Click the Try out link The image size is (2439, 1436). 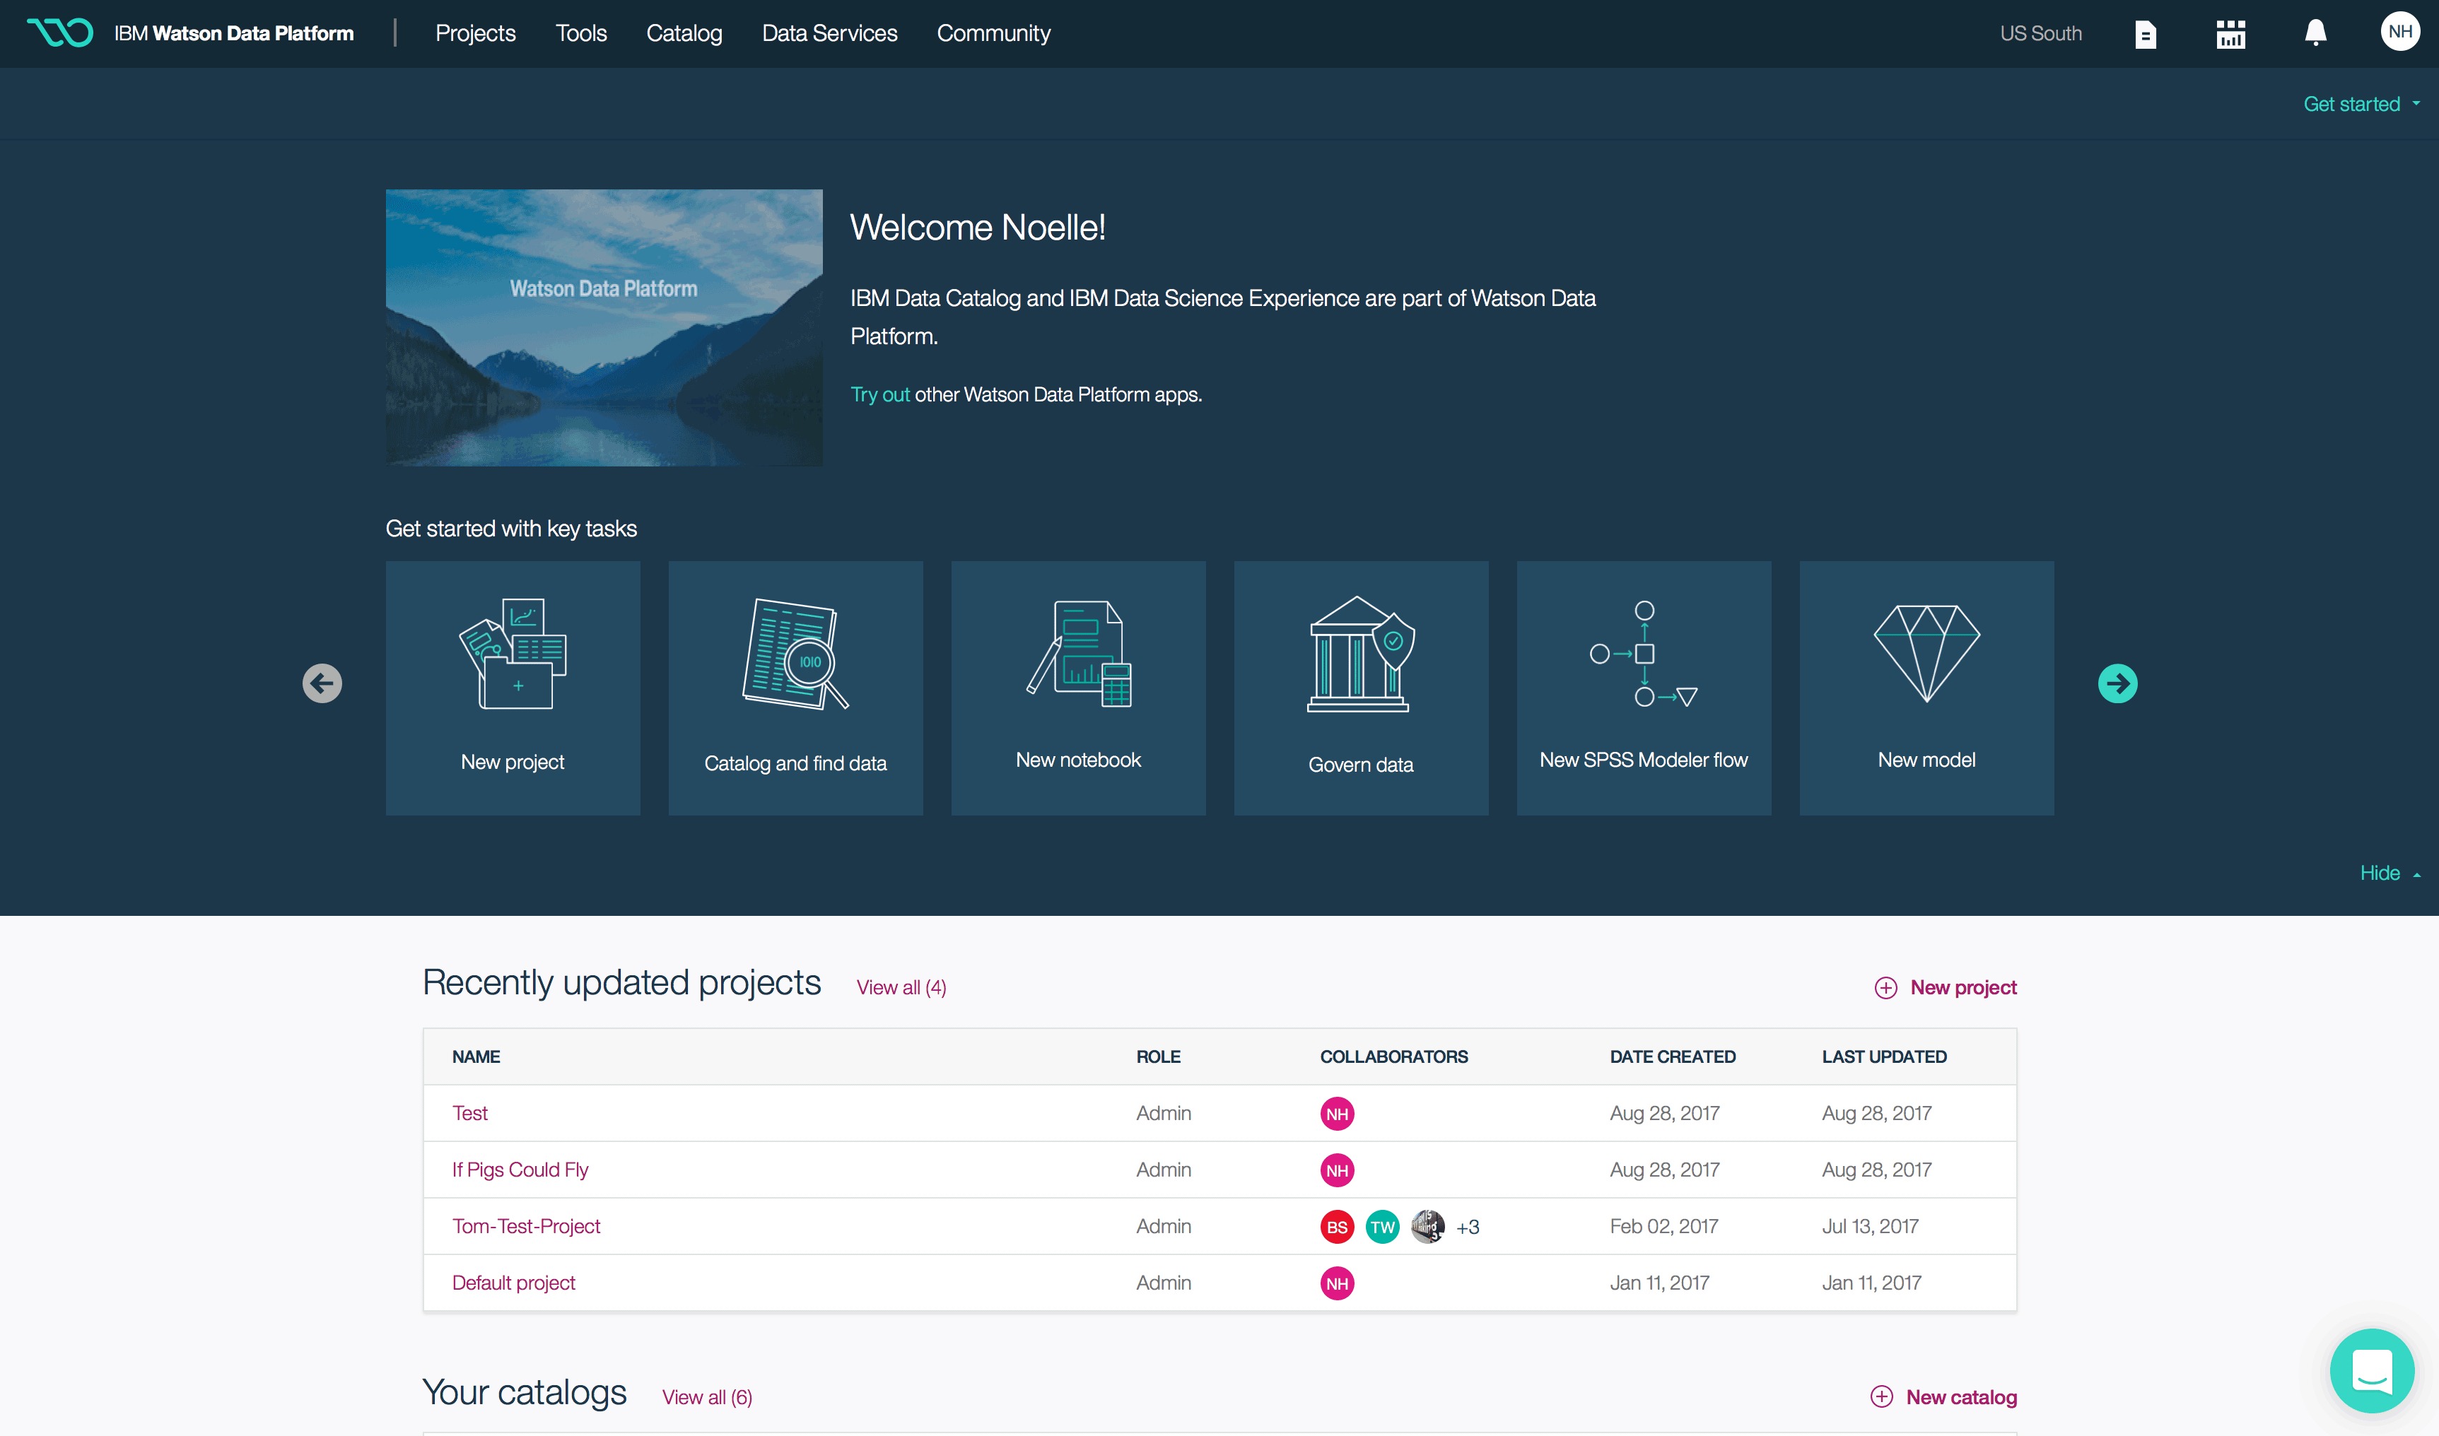pos(879,394)
